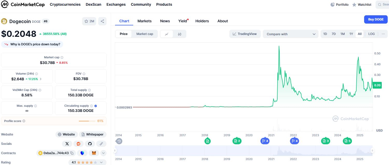Select the Market cap chart mode
389x165 pixels.
(x=145, y=34)
